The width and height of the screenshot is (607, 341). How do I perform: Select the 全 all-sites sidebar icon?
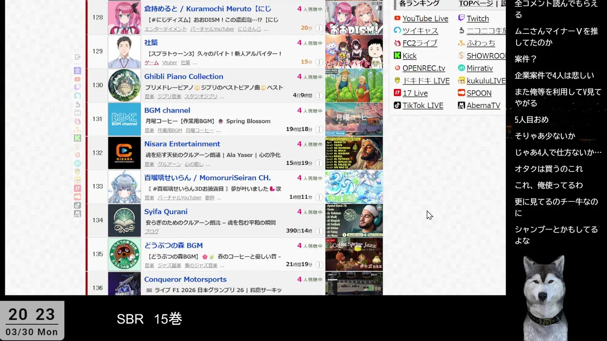[x=77, y=71]
